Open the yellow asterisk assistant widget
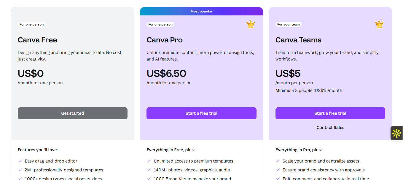The height and width of the screenshot is (180, 403). click(396, 133)
